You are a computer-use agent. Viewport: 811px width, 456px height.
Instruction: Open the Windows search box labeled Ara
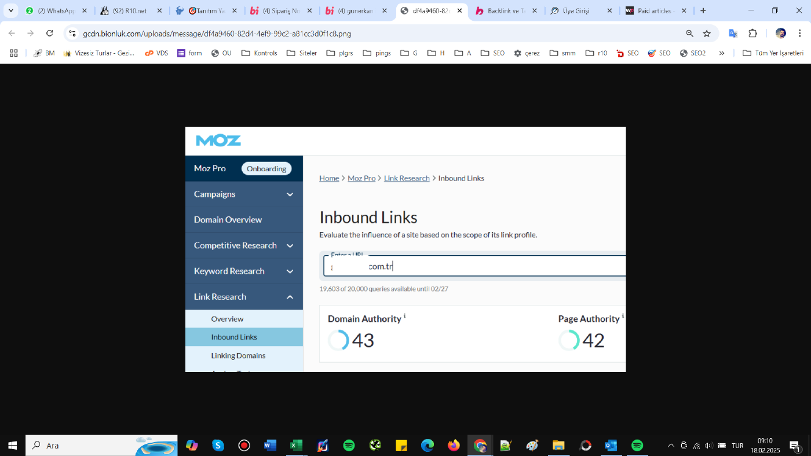(102, 445)
